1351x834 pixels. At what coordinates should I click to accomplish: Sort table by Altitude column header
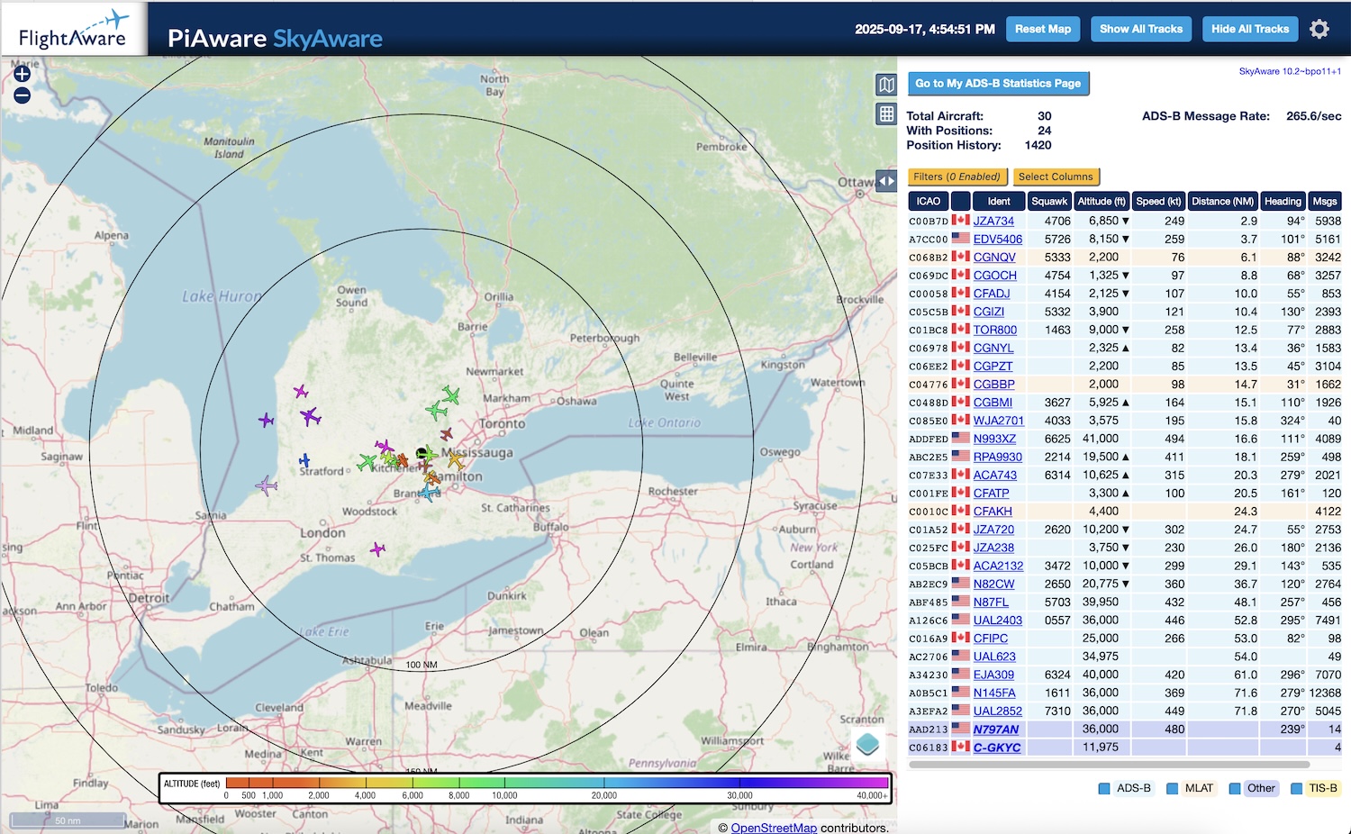click(x=1101, y=202)
